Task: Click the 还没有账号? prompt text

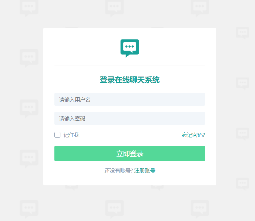Action: [119, 171]
